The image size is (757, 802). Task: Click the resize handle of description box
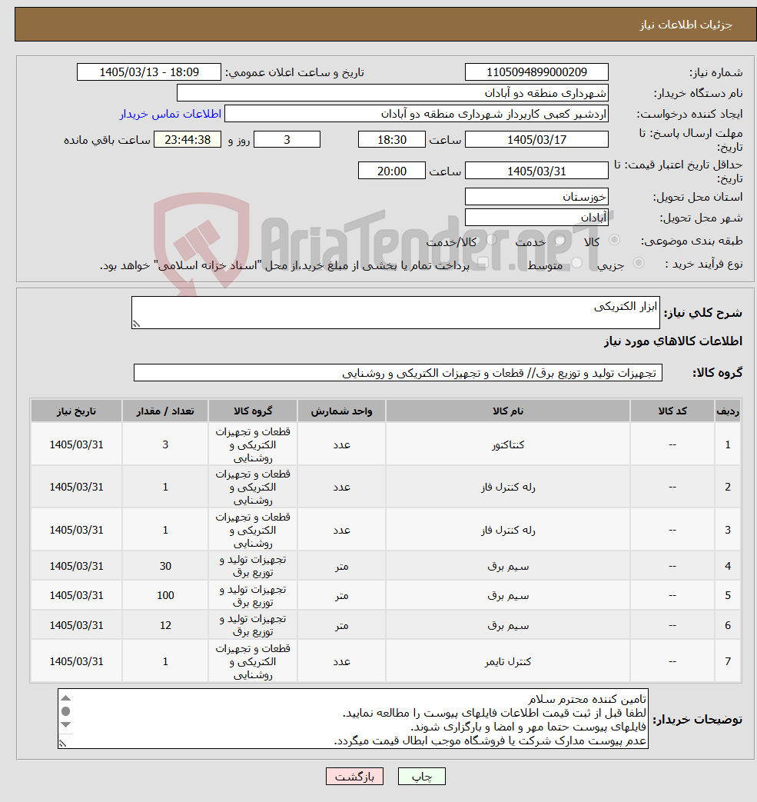coord(136,324)
